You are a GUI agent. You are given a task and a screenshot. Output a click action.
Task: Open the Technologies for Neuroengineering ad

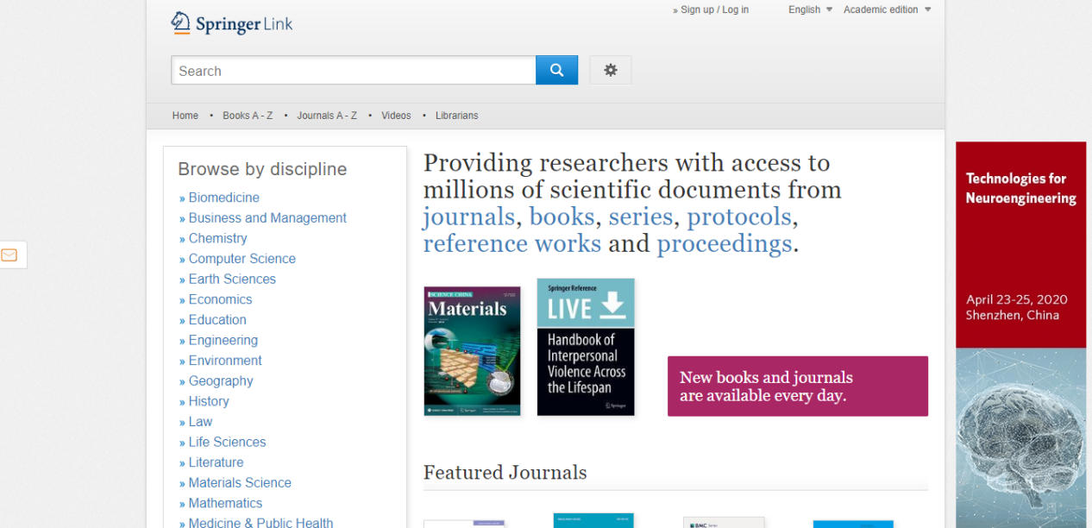point(1020,335)
